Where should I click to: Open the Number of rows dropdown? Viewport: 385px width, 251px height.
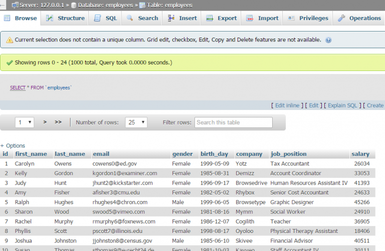pyautogui.click(x=136, y=122)
